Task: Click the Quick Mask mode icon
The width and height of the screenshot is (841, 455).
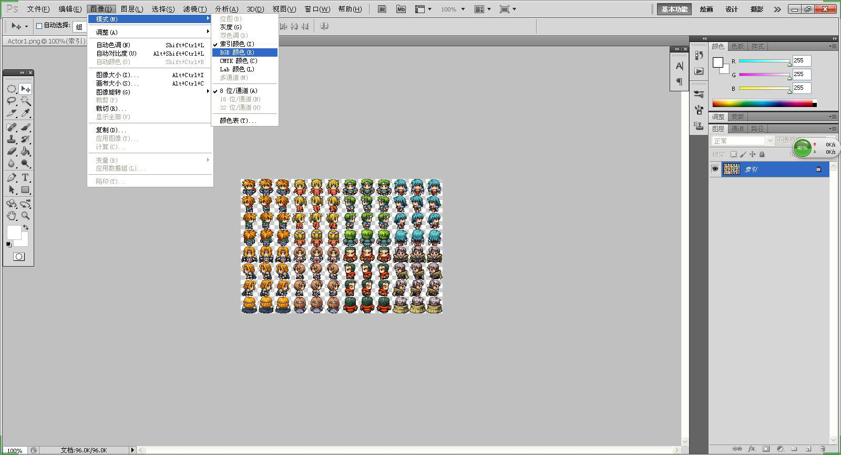Action: pyautogui.click(x=18, y=257)
